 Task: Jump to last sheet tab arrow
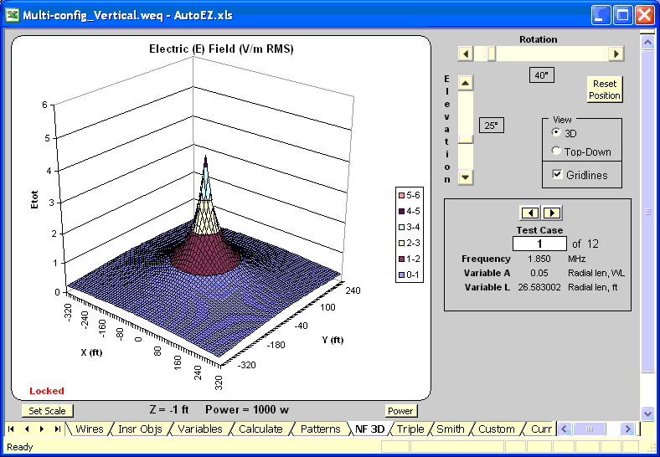57,429
